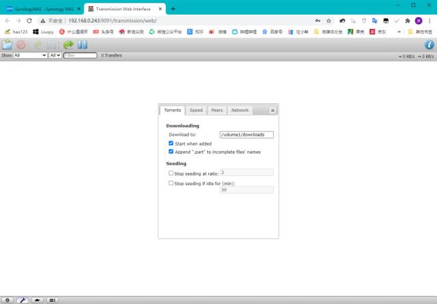The width and height of the screenshot is (437, 304).
Task: Open the Show state filter dropdown
Action: pos(30,55)
